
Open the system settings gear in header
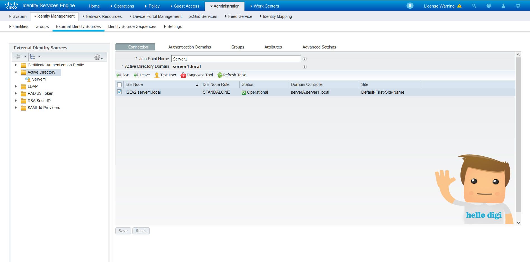click(518, 6)
